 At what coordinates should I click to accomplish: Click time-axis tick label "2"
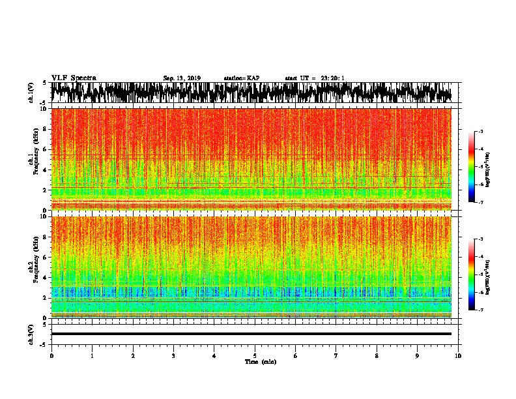[133, 356]
